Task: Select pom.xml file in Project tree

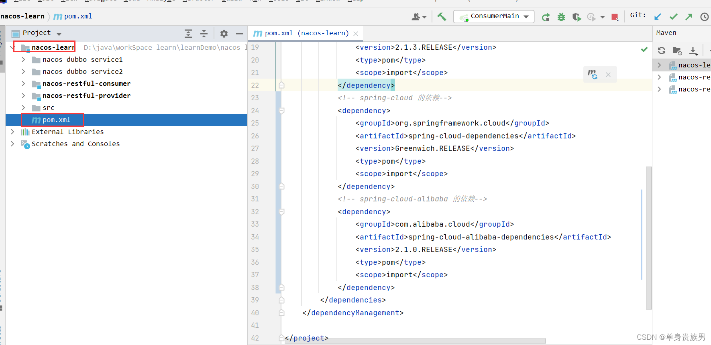Action: pos(126,120)
